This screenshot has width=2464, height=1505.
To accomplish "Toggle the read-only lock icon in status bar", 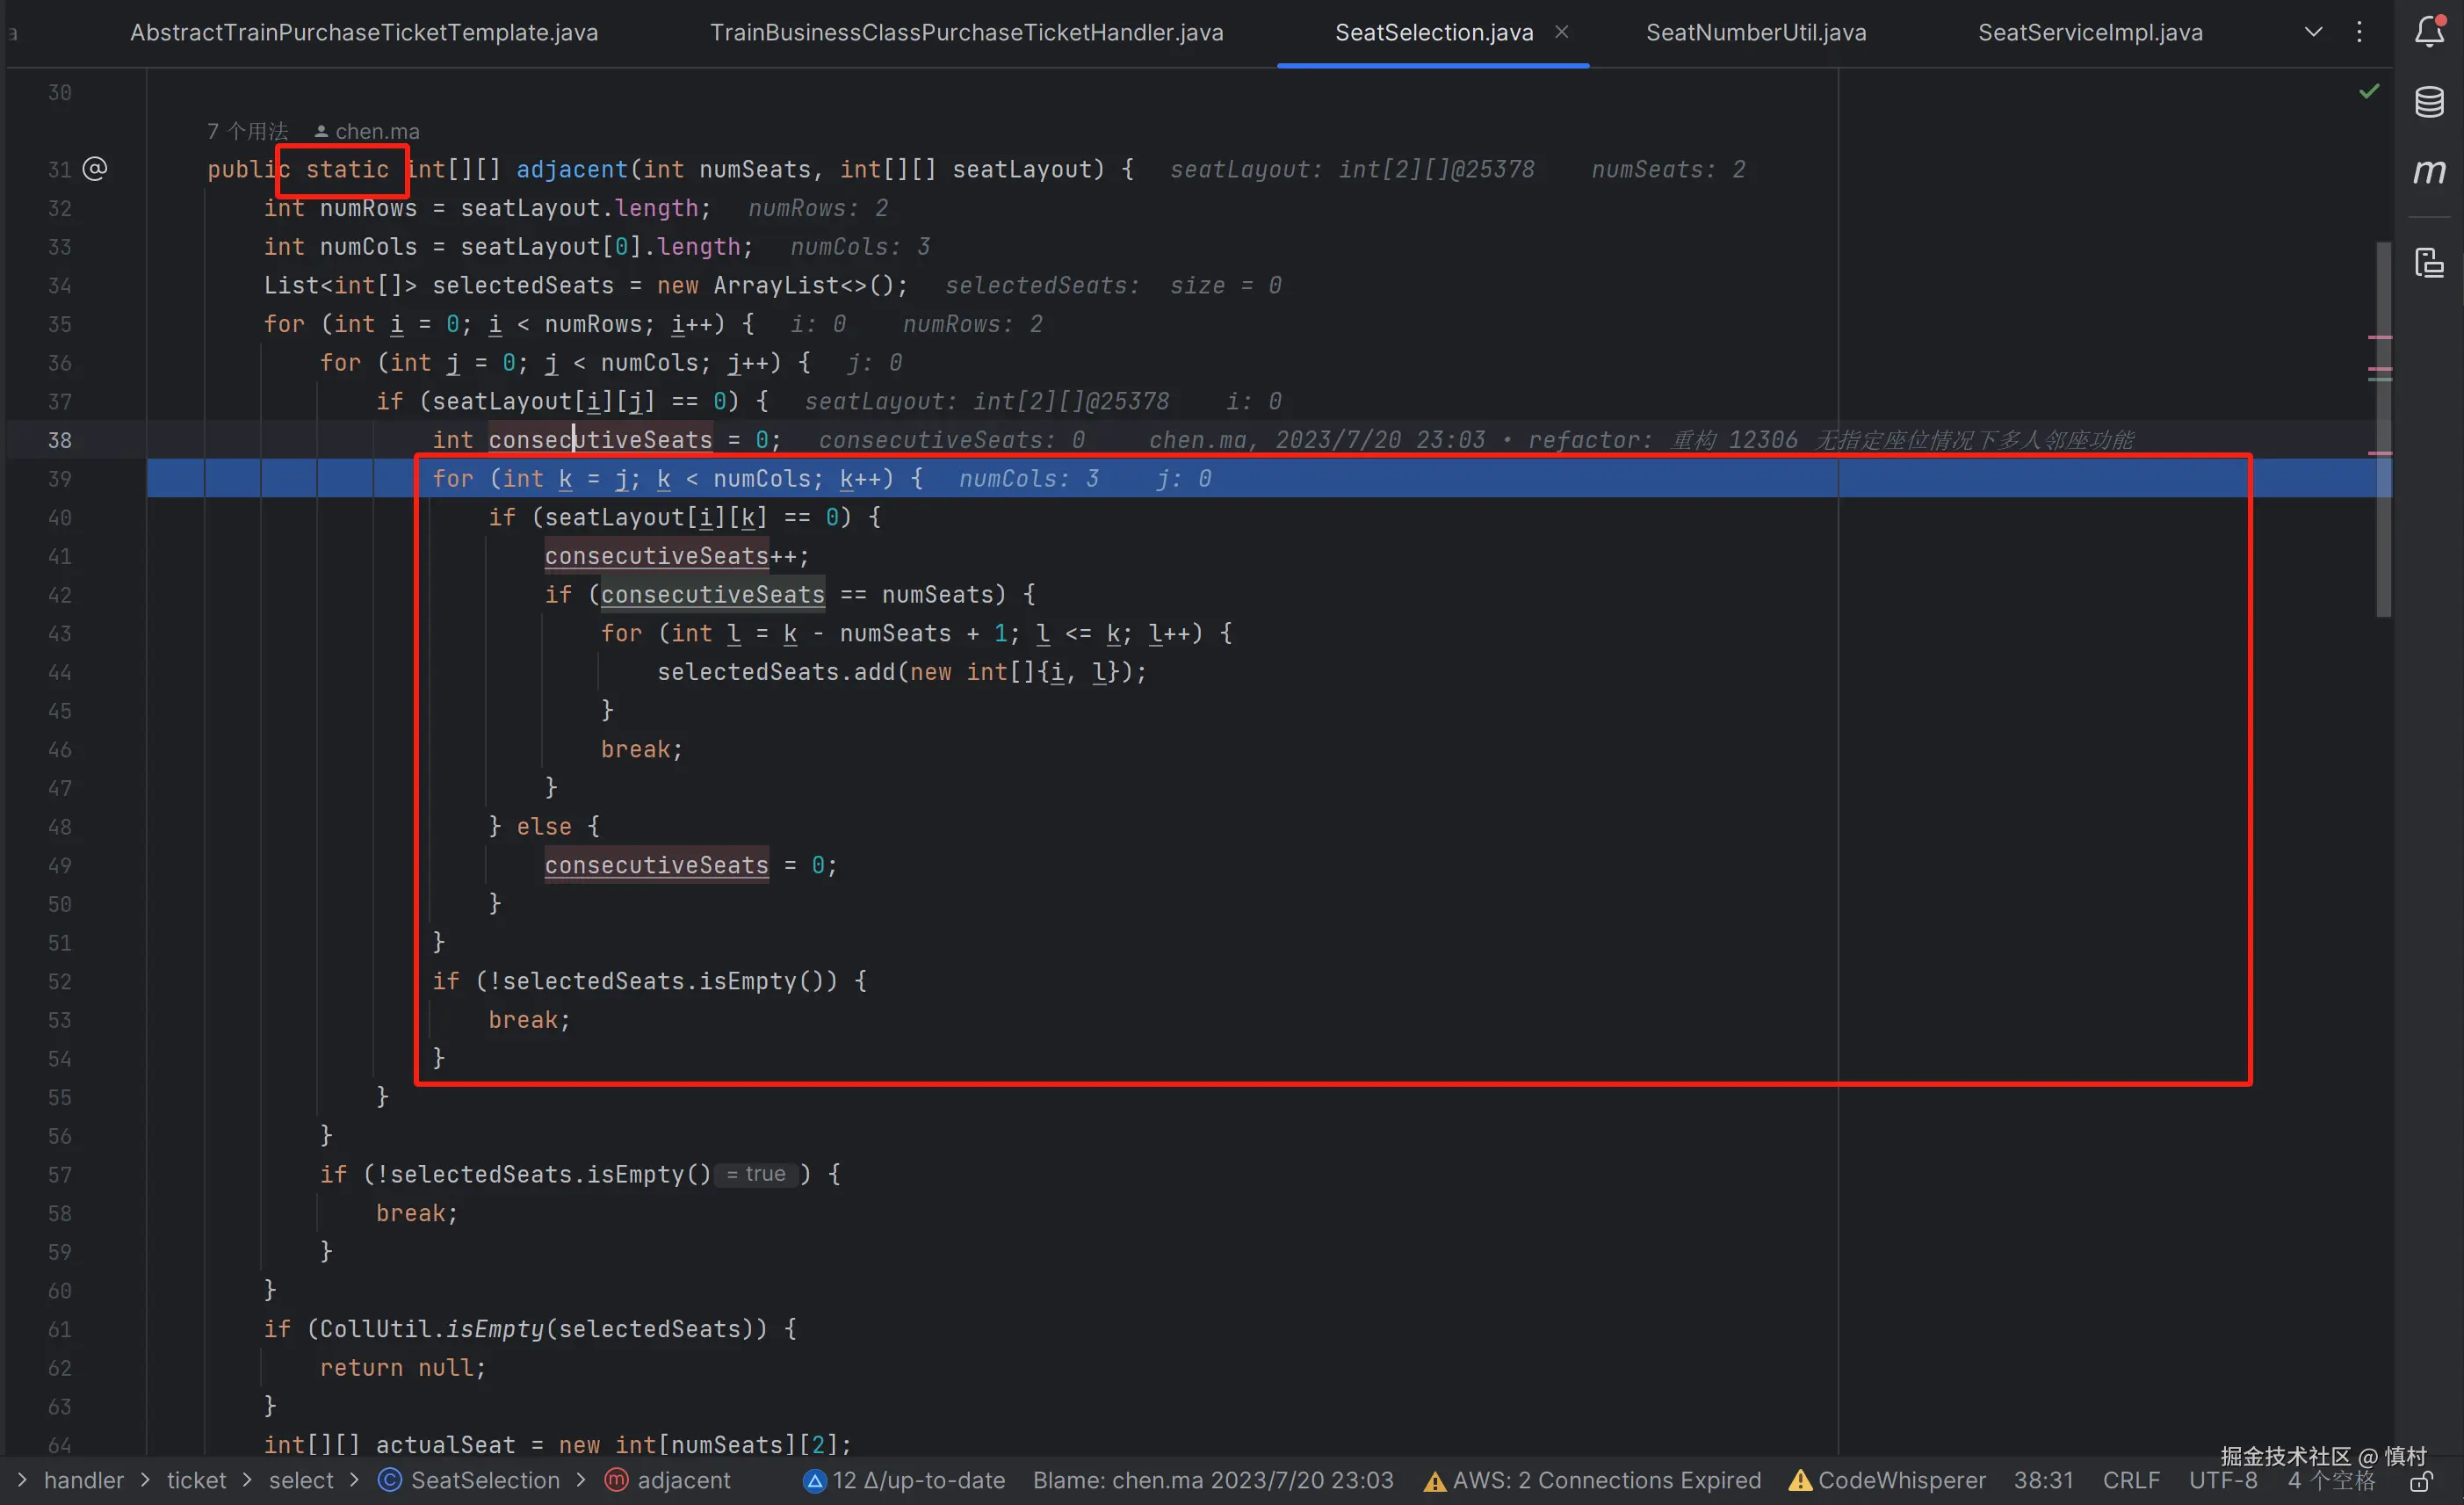I will (x=2421, y=1481).
